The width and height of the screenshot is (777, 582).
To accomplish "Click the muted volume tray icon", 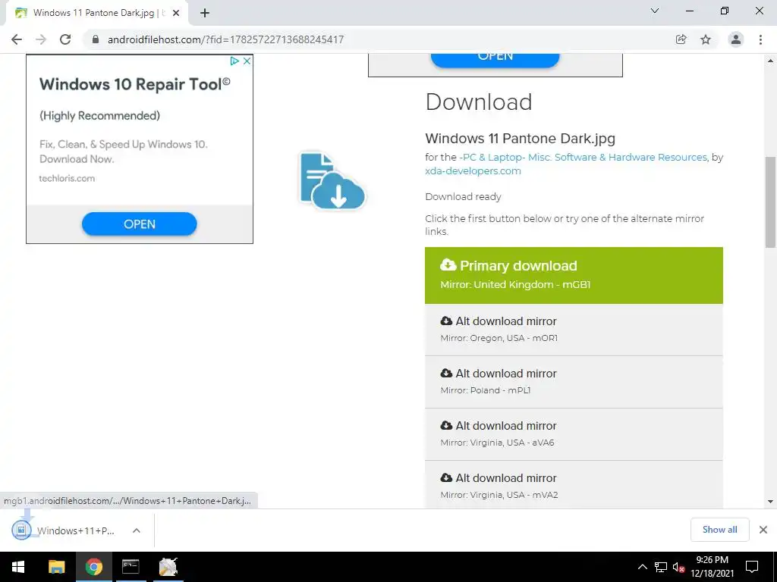I will pos(678,567).
